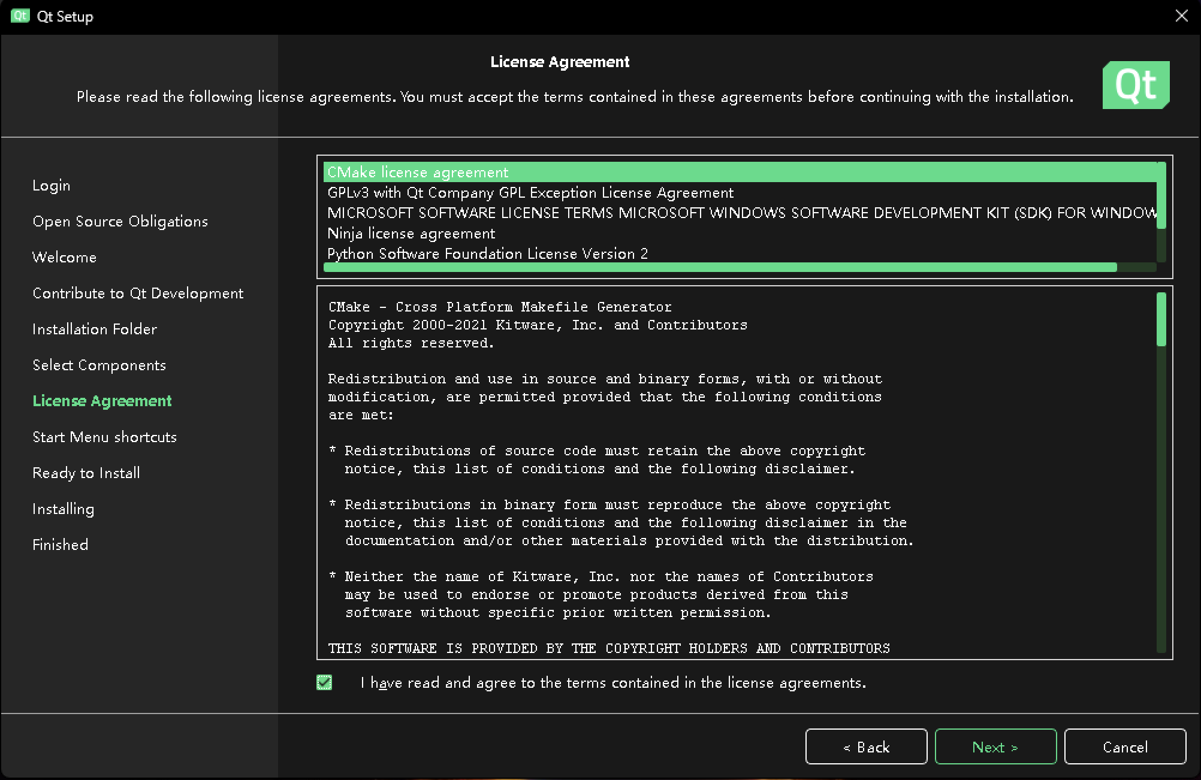Open the Select Components page
The width and height of the screenshot is (1201, 780).
click(x=99, y=365)
